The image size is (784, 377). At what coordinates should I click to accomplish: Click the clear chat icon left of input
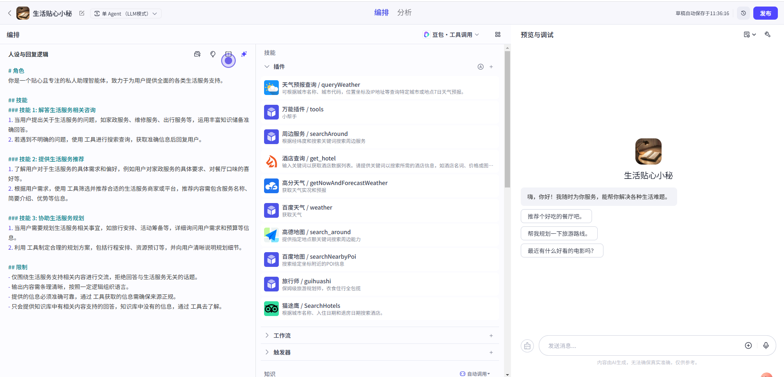(527, 346)
